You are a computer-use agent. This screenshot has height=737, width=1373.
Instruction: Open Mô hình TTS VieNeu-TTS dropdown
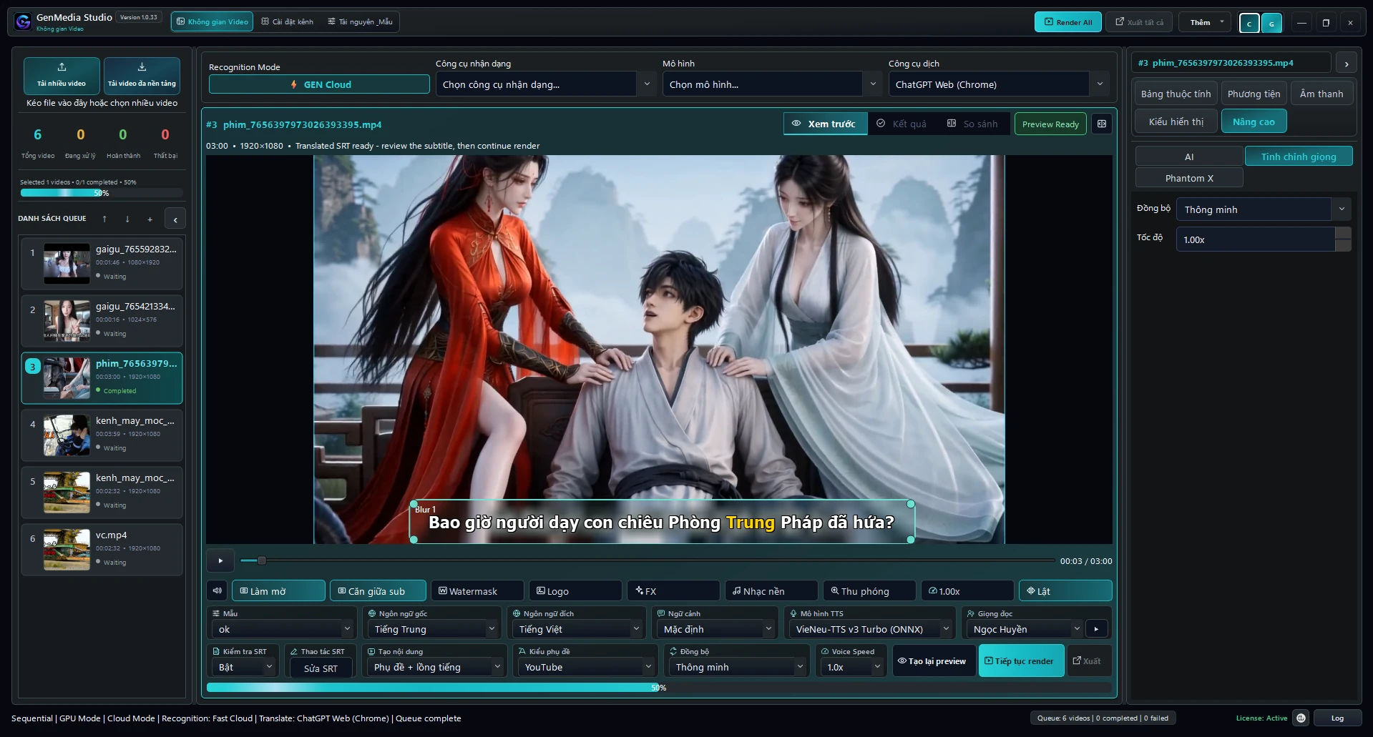(871, 629)
